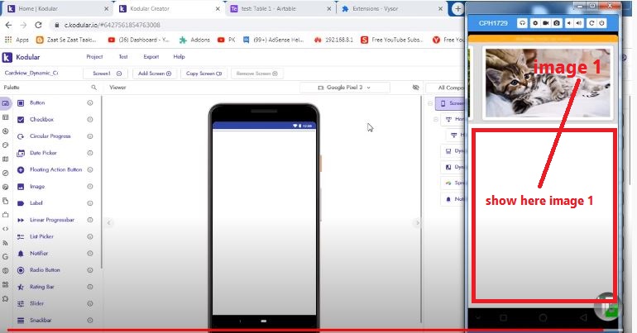Rotate the Vysor device screen
637x333 pixels.
pyautogui.click(x=591, y=23)
